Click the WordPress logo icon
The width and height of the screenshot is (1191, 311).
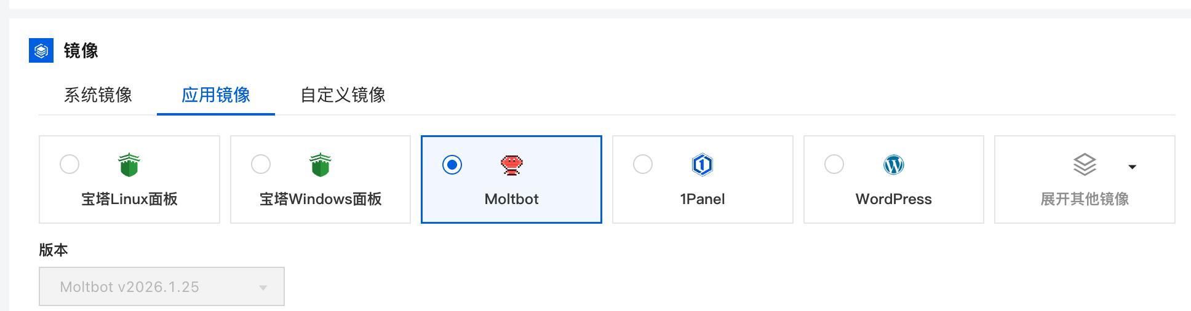tap(893, 165)
